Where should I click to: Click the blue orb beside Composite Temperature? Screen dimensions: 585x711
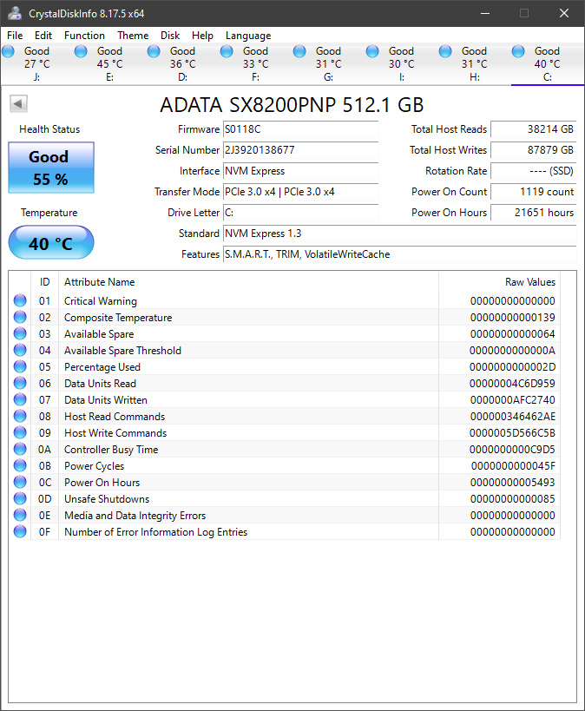click(x=20, y=317)
